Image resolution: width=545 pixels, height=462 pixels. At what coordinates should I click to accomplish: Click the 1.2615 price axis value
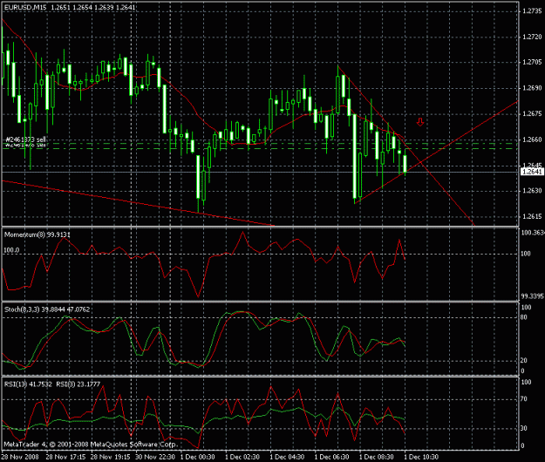(532, 216)
